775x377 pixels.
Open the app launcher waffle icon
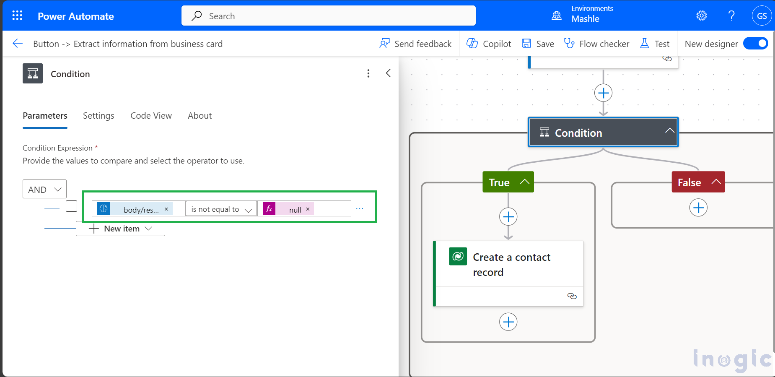17,16
